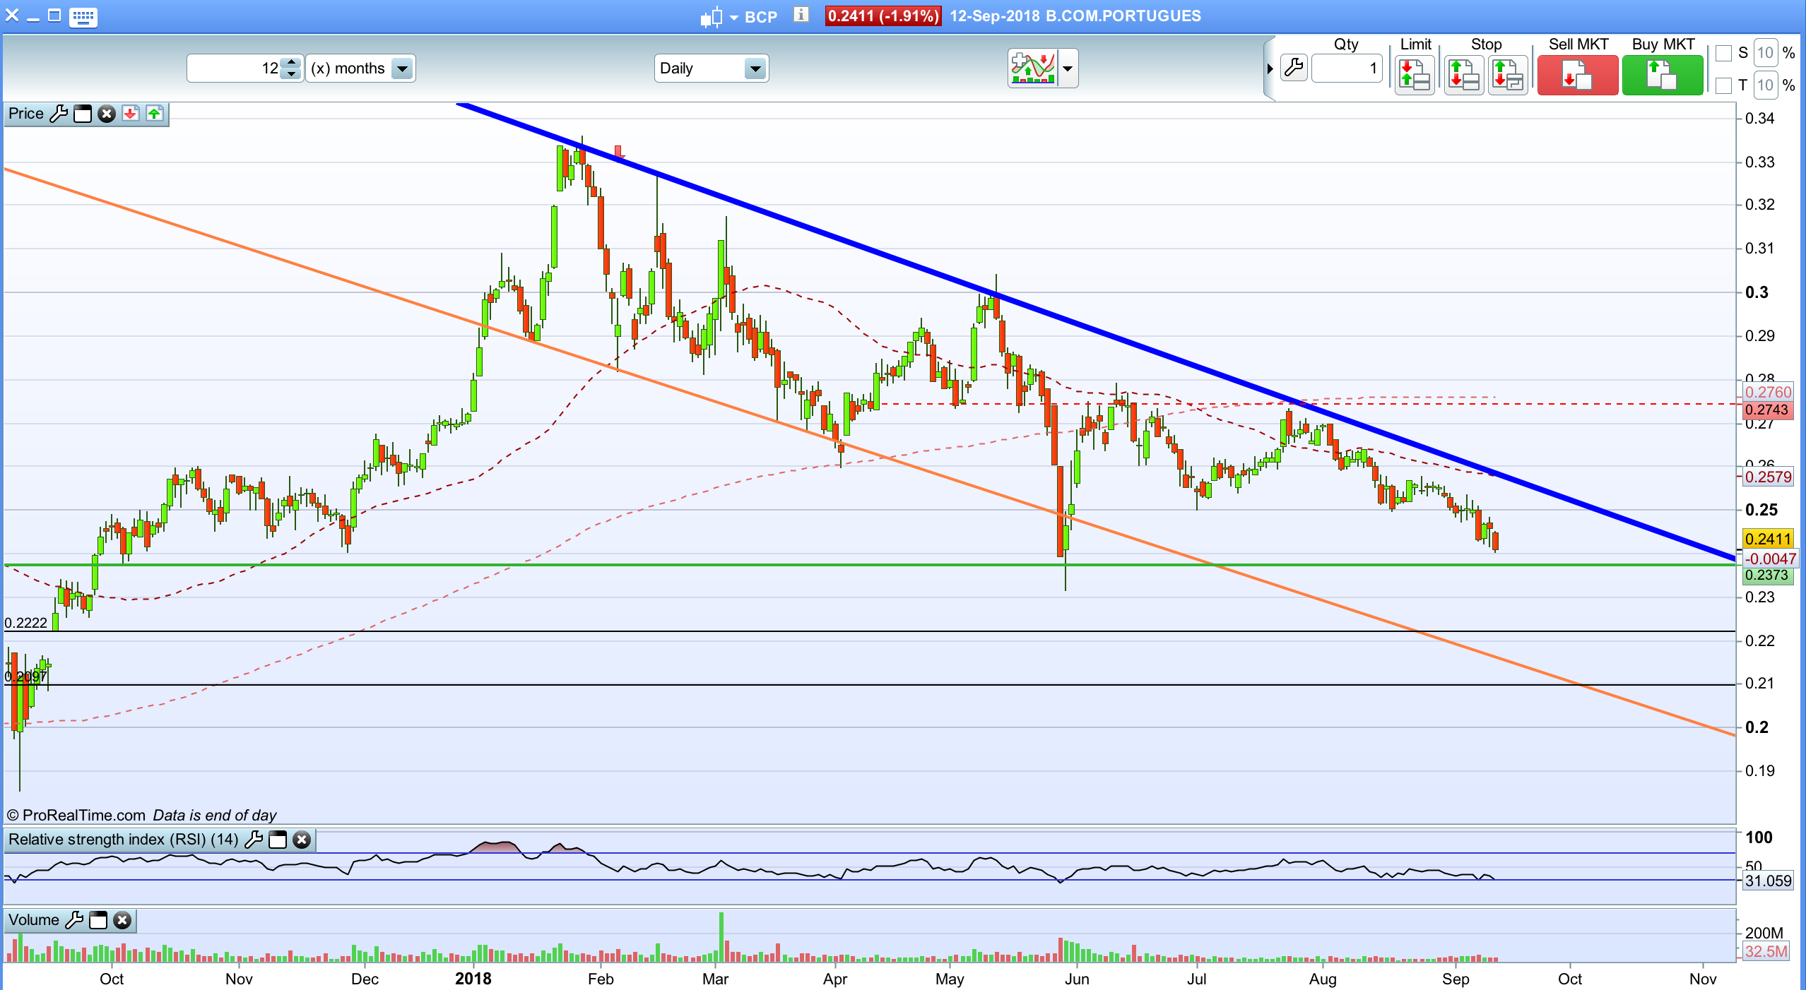Click the virtual keyboard icon in title bar

(x=83, y=16)
